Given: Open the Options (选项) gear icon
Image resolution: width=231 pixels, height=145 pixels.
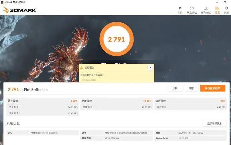Looking at the screenshot, I should point(226,8).
